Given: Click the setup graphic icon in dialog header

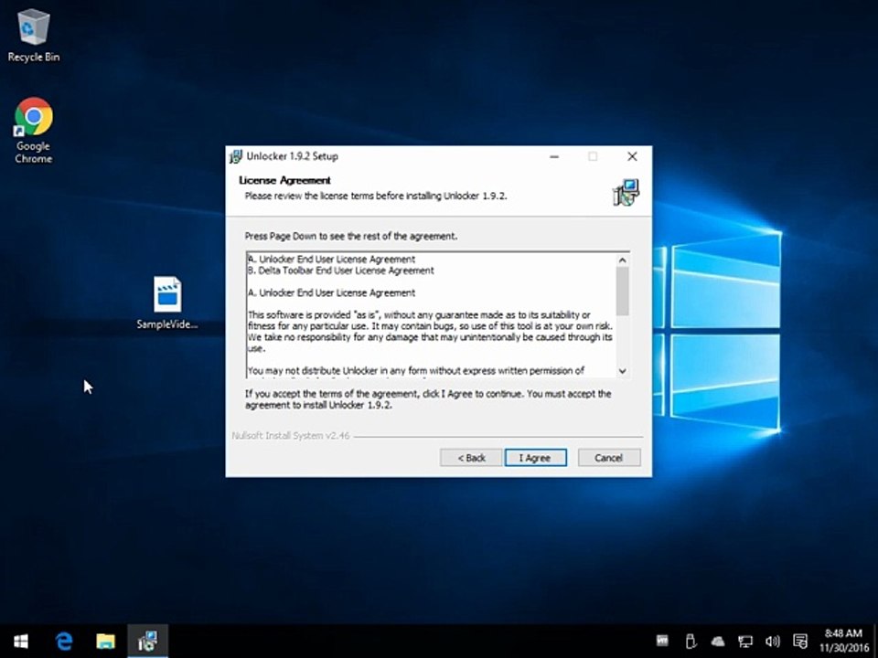Looking at the screenshot, I should (x=626, y=193).
